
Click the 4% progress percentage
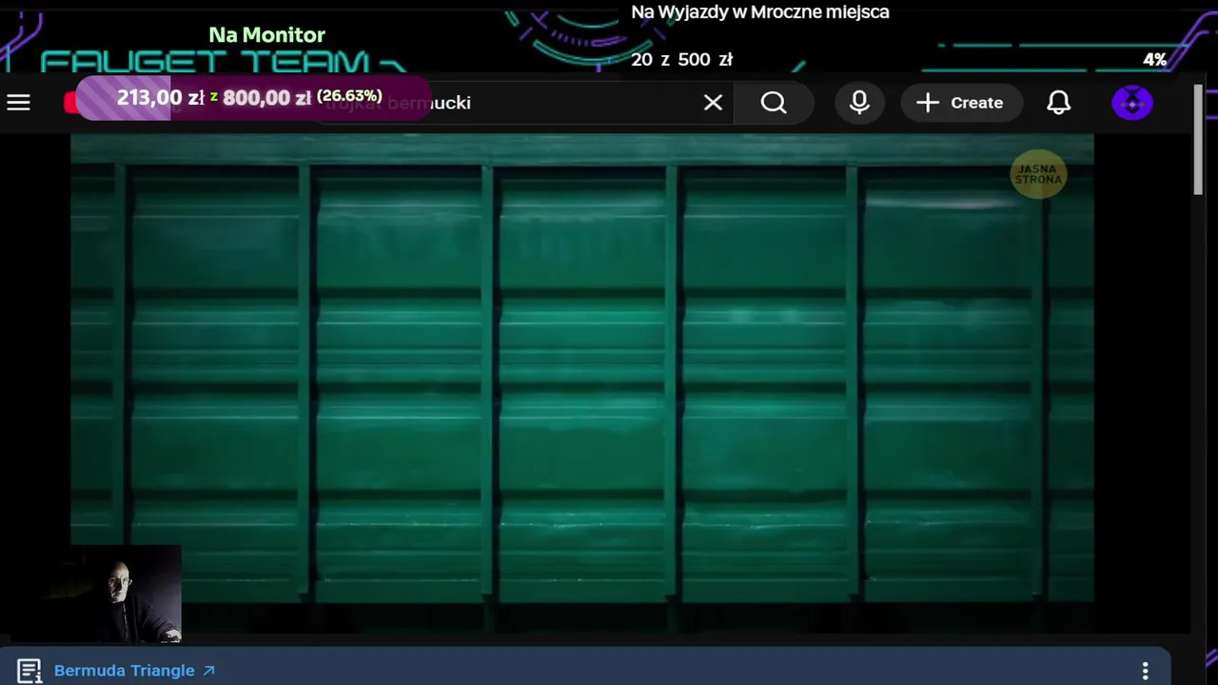click(1155, 60)
